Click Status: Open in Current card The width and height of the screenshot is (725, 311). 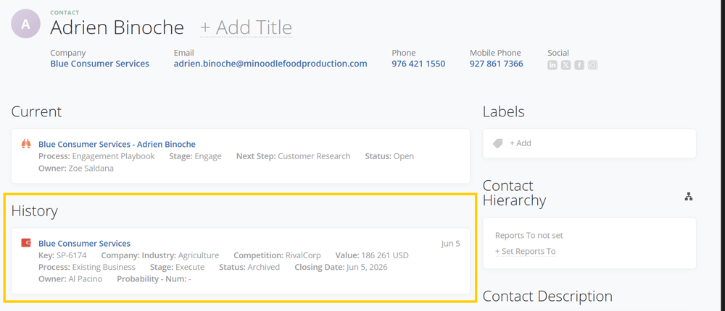pyautogui.click(x=389, y=156)
